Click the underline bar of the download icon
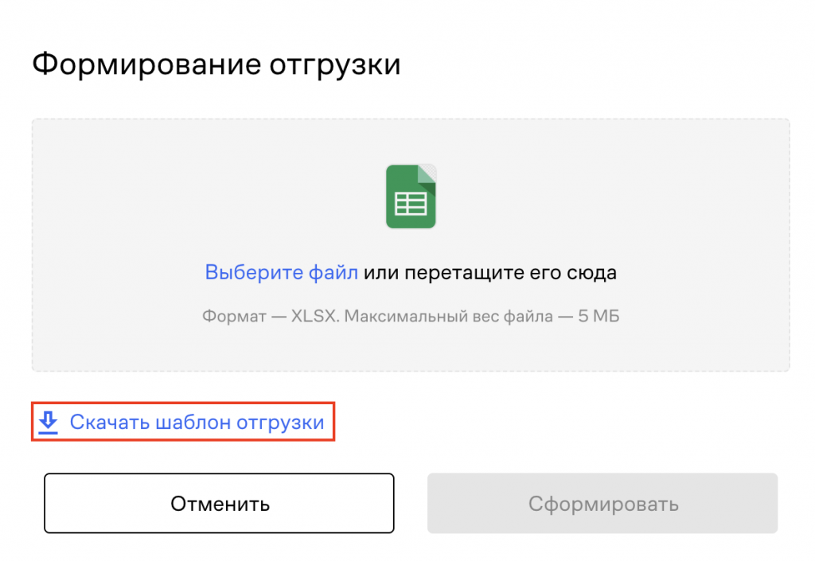 coord(49,430)
